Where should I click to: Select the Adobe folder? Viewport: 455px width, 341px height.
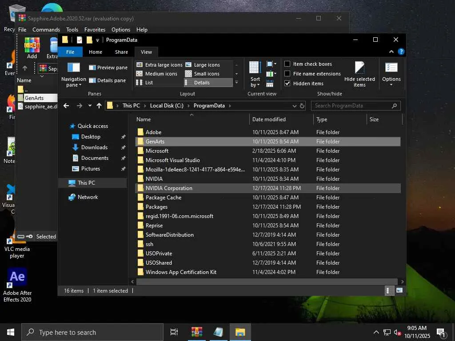[x=268, y=132]
